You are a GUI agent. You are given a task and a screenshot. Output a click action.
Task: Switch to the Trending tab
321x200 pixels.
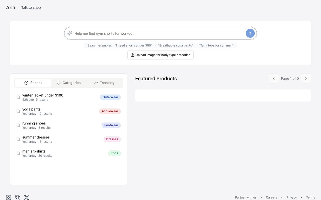coord(104,83)
